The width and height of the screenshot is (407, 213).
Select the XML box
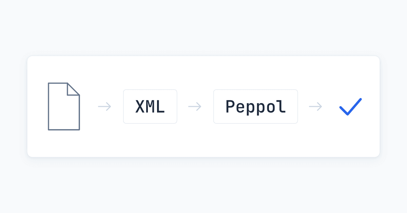point(150,106)
